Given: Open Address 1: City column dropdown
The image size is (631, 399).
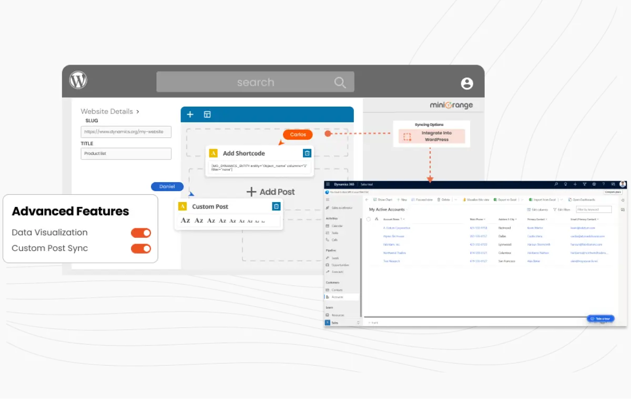Looking at the screenshot, I should coord(516,219).
